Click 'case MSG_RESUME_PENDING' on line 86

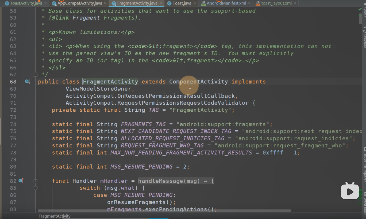(x=133, y=195)
